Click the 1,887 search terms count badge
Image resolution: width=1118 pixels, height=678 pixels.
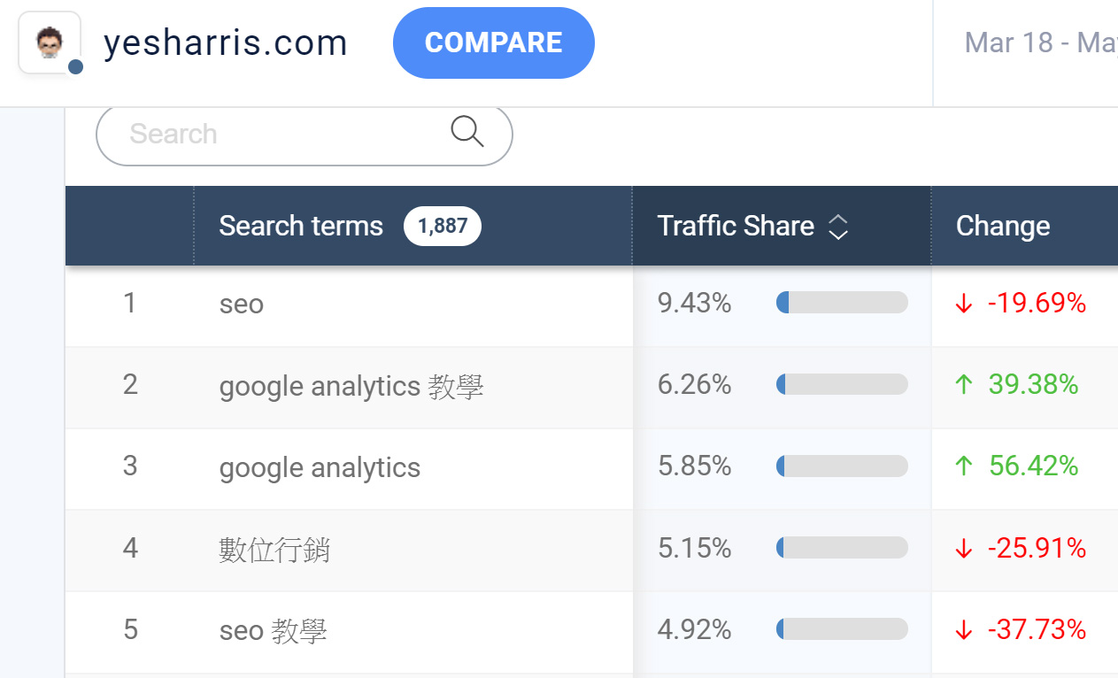pyautogui.click(x=443, y=226)
